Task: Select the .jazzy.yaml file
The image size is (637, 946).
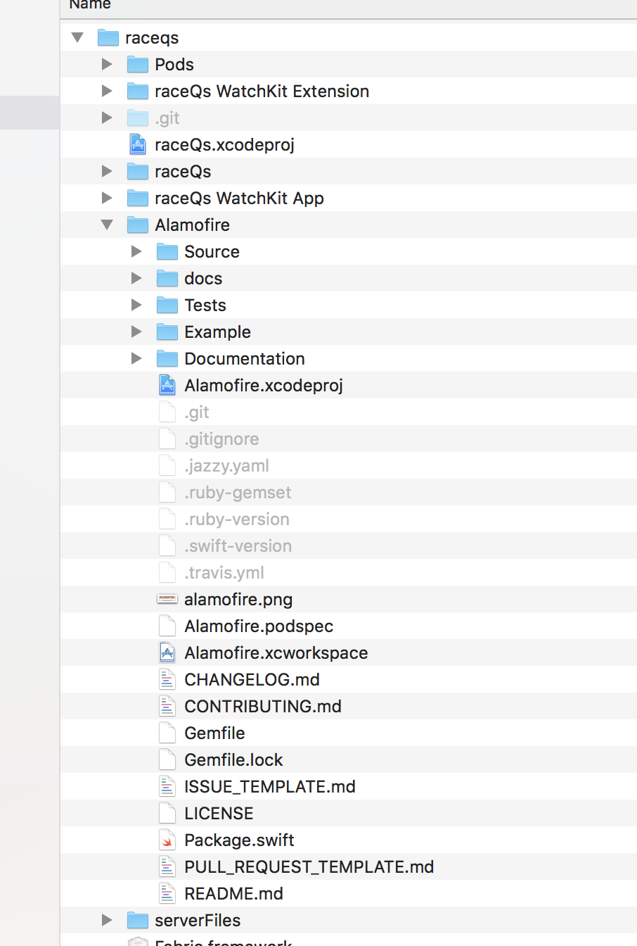Action: tap(226, 466)
